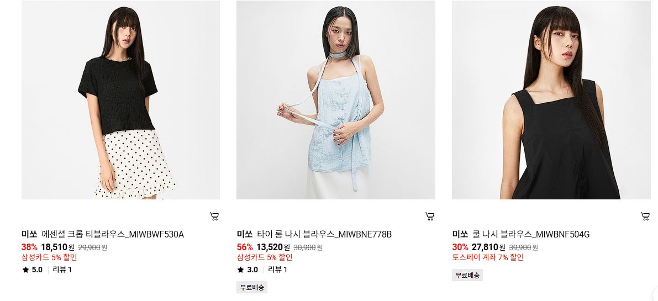Click the 무료배송 badge under 쿨 나시 블라우스
Viewport: 658px width, 301px height.
(x=467, y=275)
